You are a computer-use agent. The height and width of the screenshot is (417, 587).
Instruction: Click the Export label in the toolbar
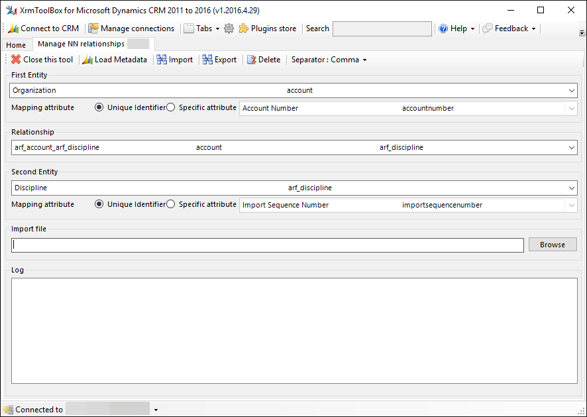(225, 60)
